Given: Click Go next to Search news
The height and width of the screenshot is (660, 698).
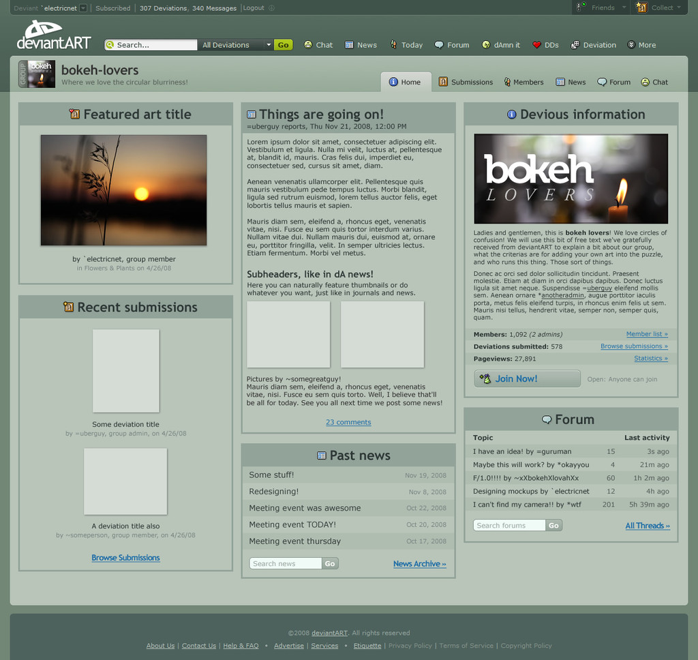Looking at the screenshot, I should pos(330,563).
